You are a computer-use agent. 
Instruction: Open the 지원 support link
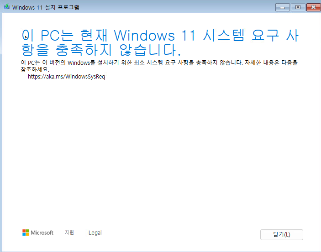click(69, 232)
